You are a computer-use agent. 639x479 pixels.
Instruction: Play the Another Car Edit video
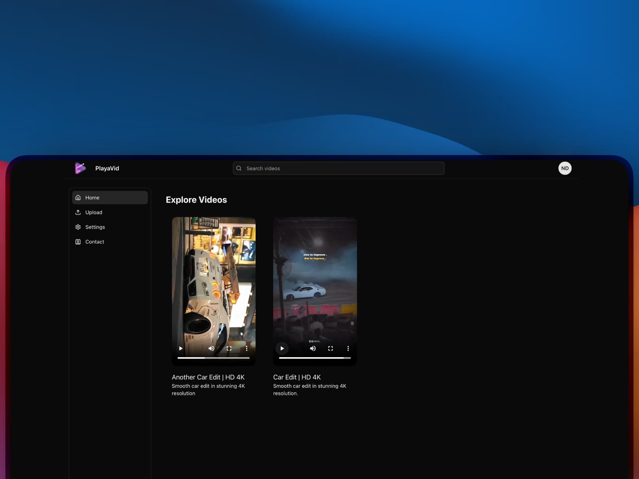click(x=181, y=348)
